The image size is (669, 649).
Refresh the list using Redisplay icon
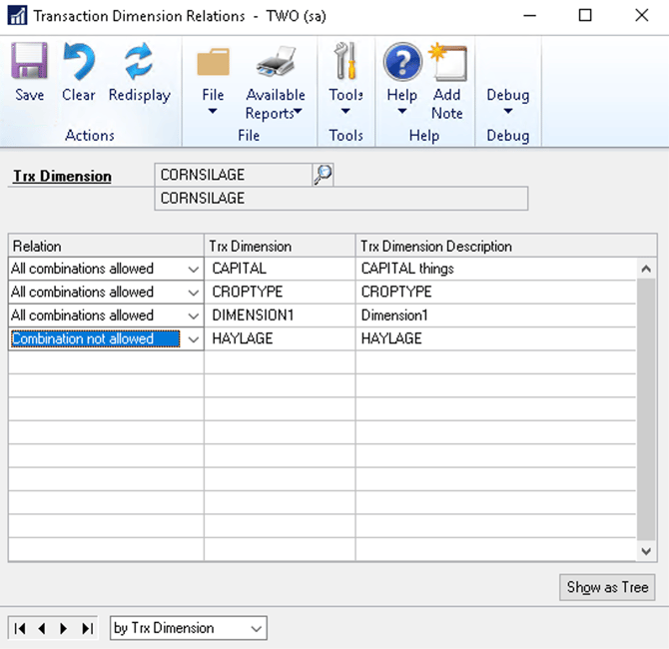click(139, 61)
